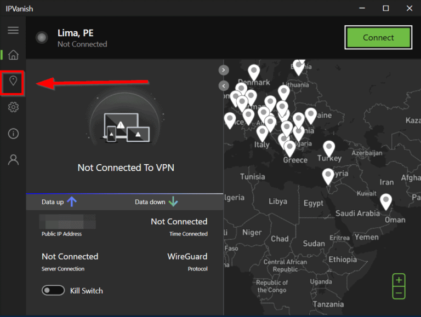Select the Ukraine server pin
Viewport: 421px width, 317px height.
tap(311, 116)
